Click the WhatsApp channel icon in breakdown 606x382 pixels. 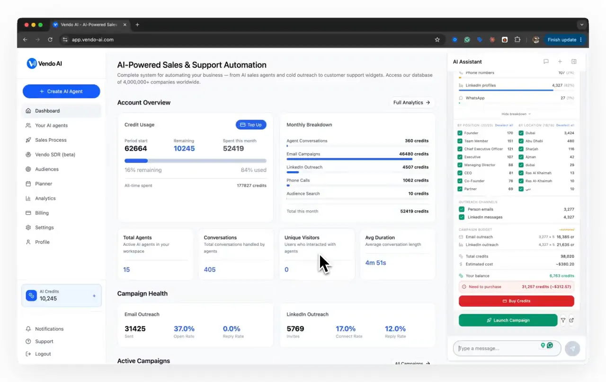tap(461, 98)
